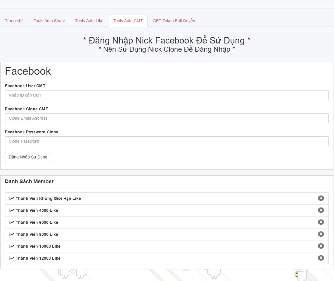Viewport: 334px width, 281px height.
Task: Click chart icon beside Thành Viên 6000 Like
Action: (x=12, y=222)
